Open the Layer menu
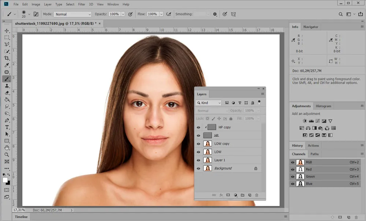This screenshot has width=366, height=221. click(x=48, y=4)
